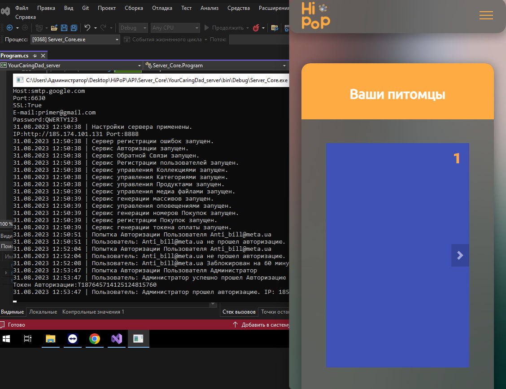Open the Отладка menu

click(x=162, y=8)
